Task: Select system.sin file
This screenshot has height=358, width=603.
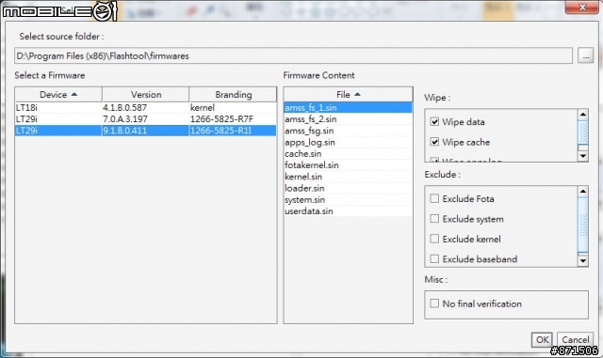Action: tap(348, 199)
